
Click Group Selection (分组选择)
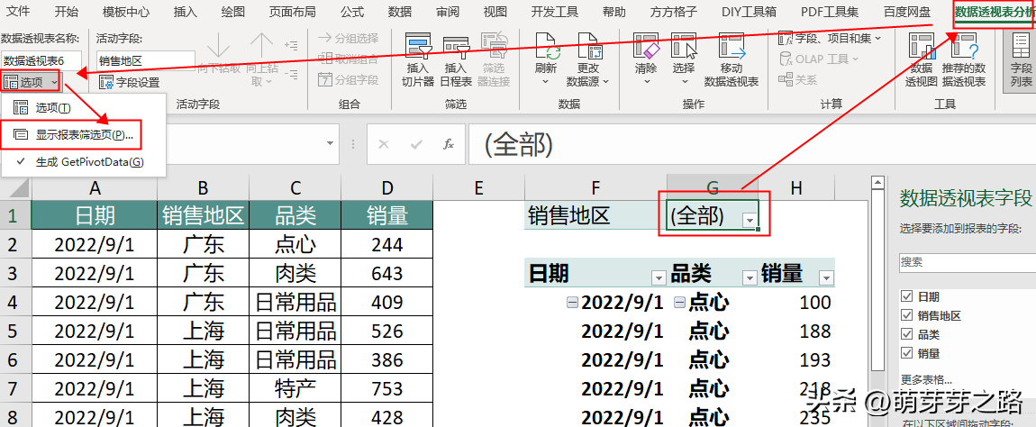[x=349, y=38]
